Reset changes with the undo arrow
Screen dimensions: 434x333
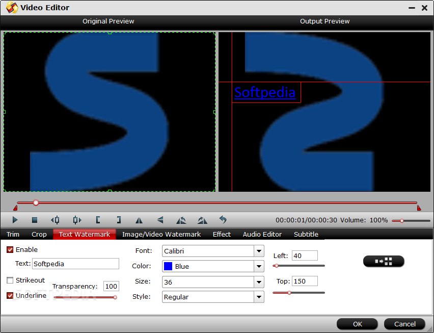tap(223, 220)
